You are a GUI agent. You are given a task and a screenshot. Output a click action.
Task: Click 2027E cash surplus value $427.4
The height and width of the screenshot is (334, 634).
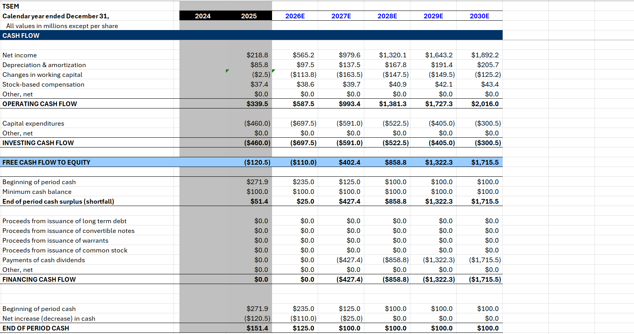coord(349,201)
